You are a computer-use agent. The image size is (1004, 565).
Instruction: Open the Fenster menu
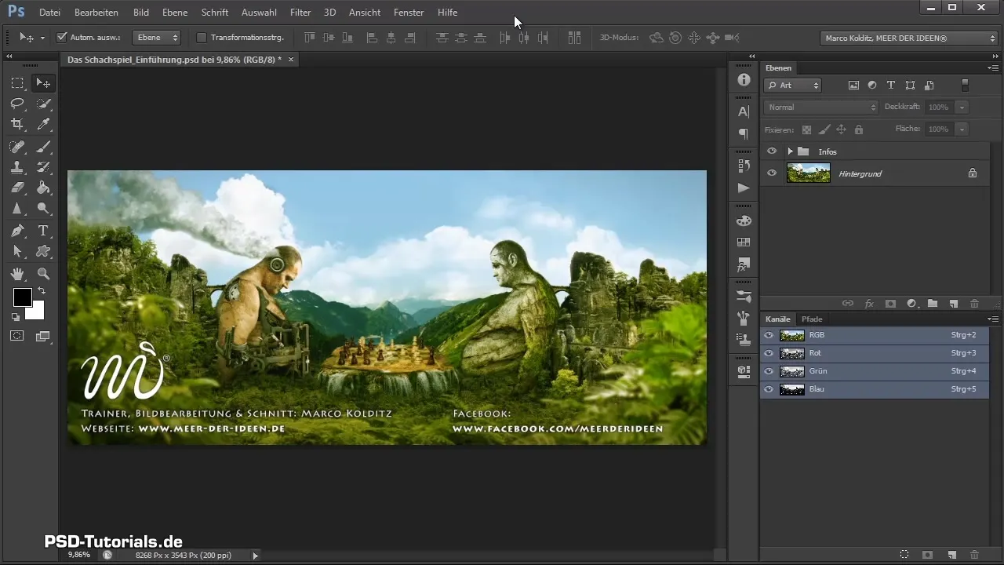coord(409,13)
